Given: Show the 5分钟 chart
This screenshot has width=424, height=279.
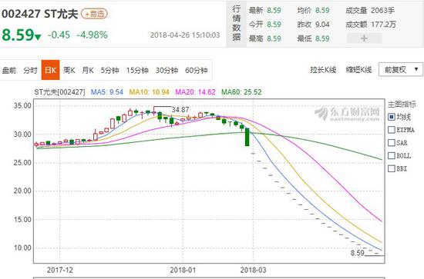Looking at the screenshot, I should click(x=109, y=71).
